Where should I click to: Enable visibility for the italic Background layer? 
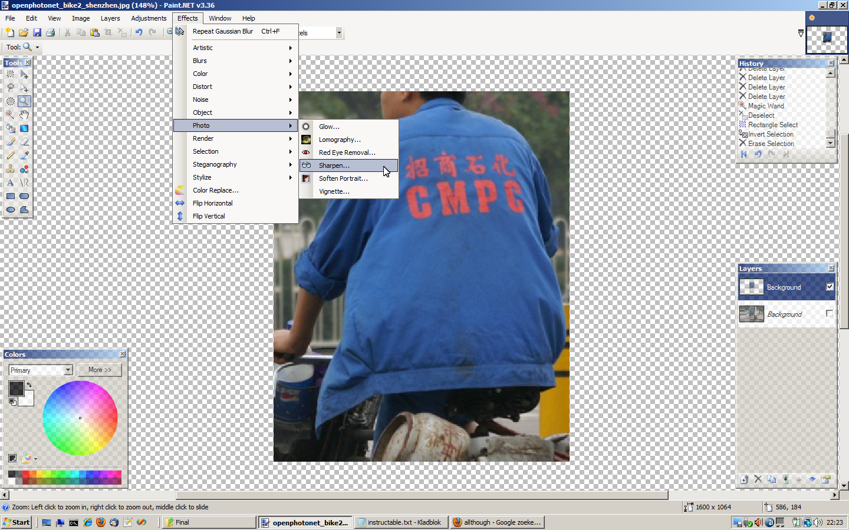pyautogui.click(x=830, y=314)
